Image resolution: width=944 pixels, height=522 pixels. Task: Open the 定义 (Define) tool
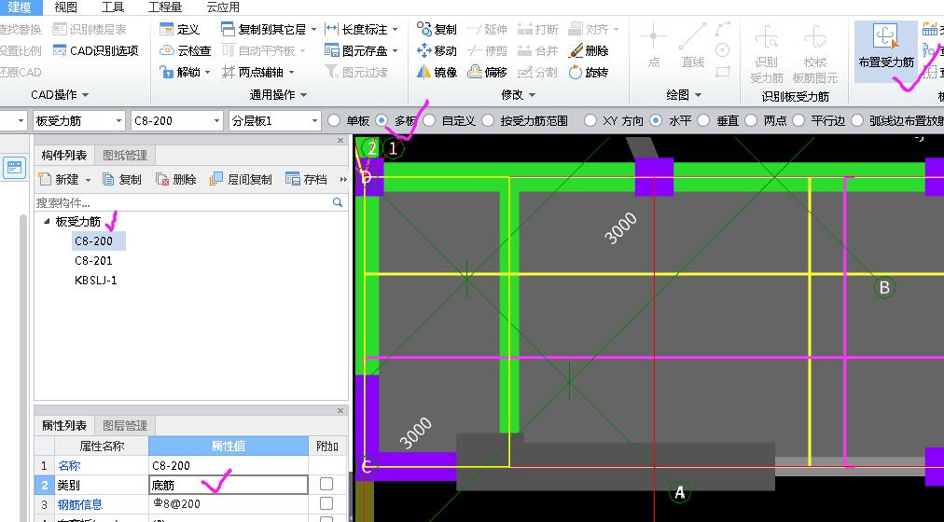tap(179, 29)
